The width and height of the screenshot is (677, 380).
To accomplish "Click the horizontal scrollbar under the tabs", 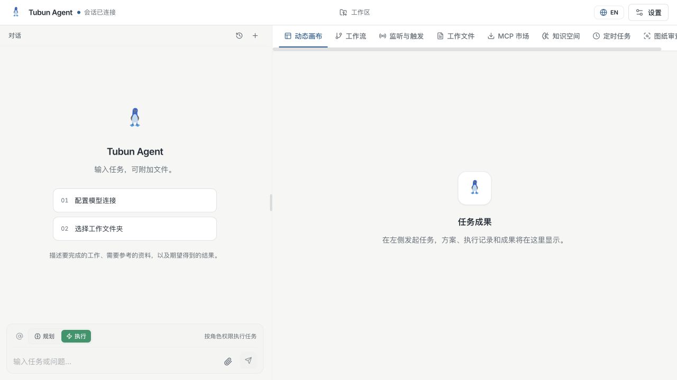I will (467, 49).
